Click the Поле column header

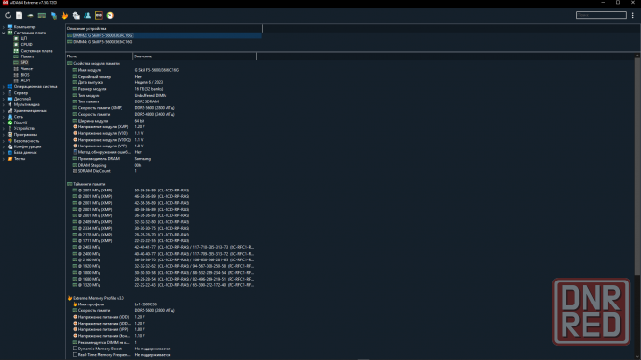(99, 56)
